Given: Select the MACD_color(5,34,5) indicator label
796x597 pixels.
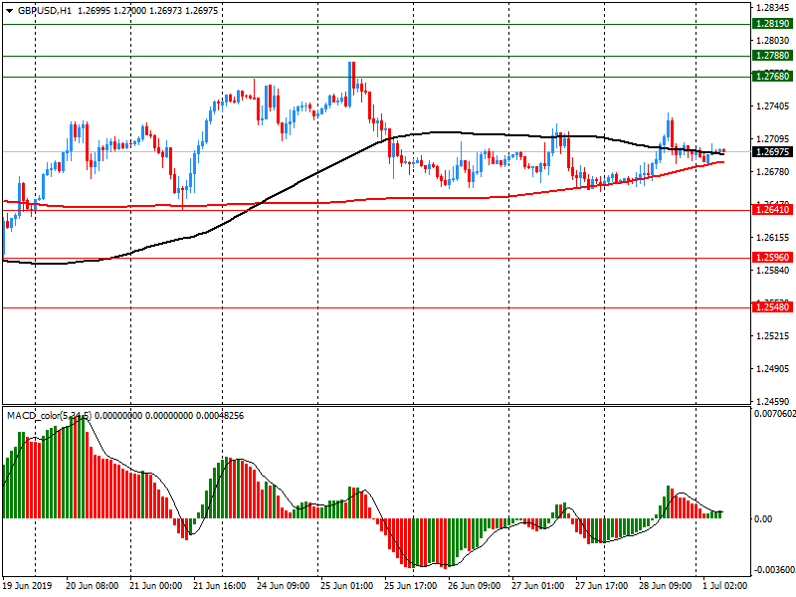Looking at the screenshot, I should (x=49, y=415).
